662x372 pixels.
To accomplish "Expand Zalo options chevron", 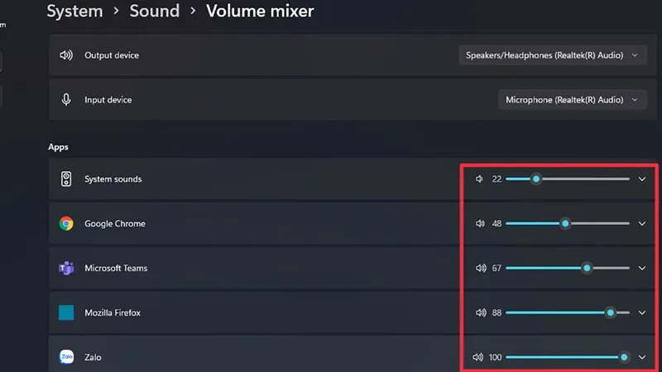I will click(x=642, y=357).
